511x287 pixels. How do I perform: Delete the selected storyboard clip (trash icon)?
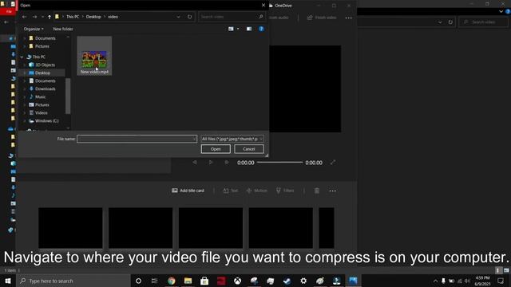click(317, 191)
